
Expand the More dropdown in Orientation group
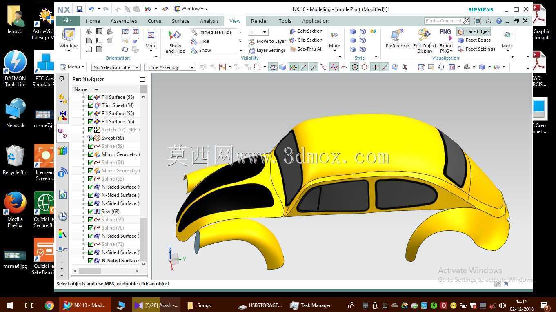point(151,41)
